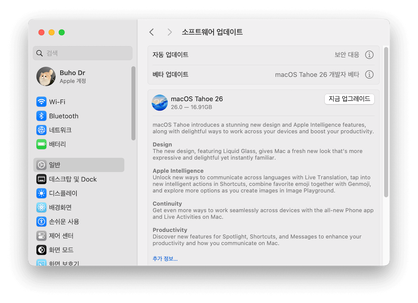The width and height of the screenshot is (418, 303).
Task: Click the 소프트웨어 업데이트 title
Action: click(212, 32)
